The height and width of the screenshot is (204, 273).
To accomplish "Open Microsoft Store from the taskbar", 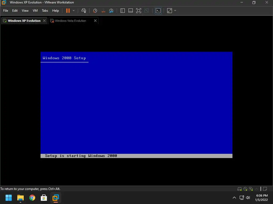I will pos(44,198).
